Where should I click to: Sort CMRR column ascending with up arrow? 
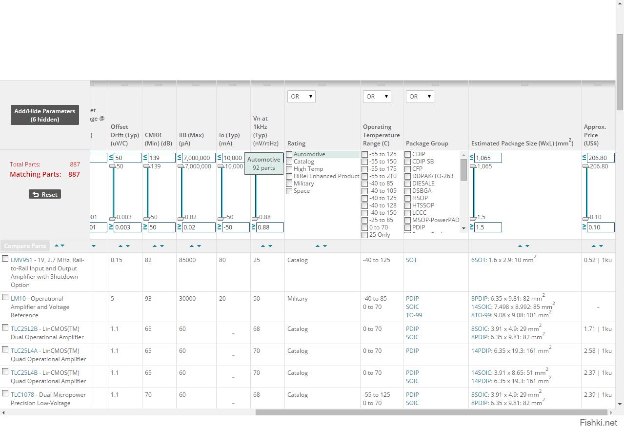(x=155, y=246)
